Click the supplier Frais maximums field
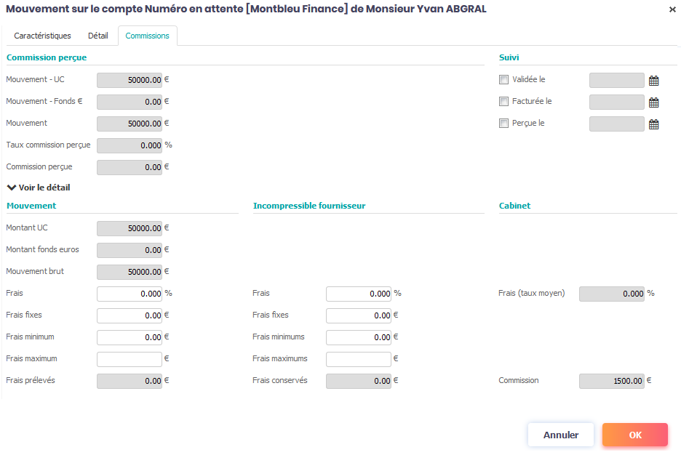The image size is (681, 455). click(358, 359)
